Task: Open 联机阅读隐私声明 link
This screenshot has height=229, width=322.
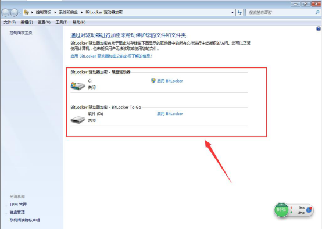Action: tap(24, 220)
